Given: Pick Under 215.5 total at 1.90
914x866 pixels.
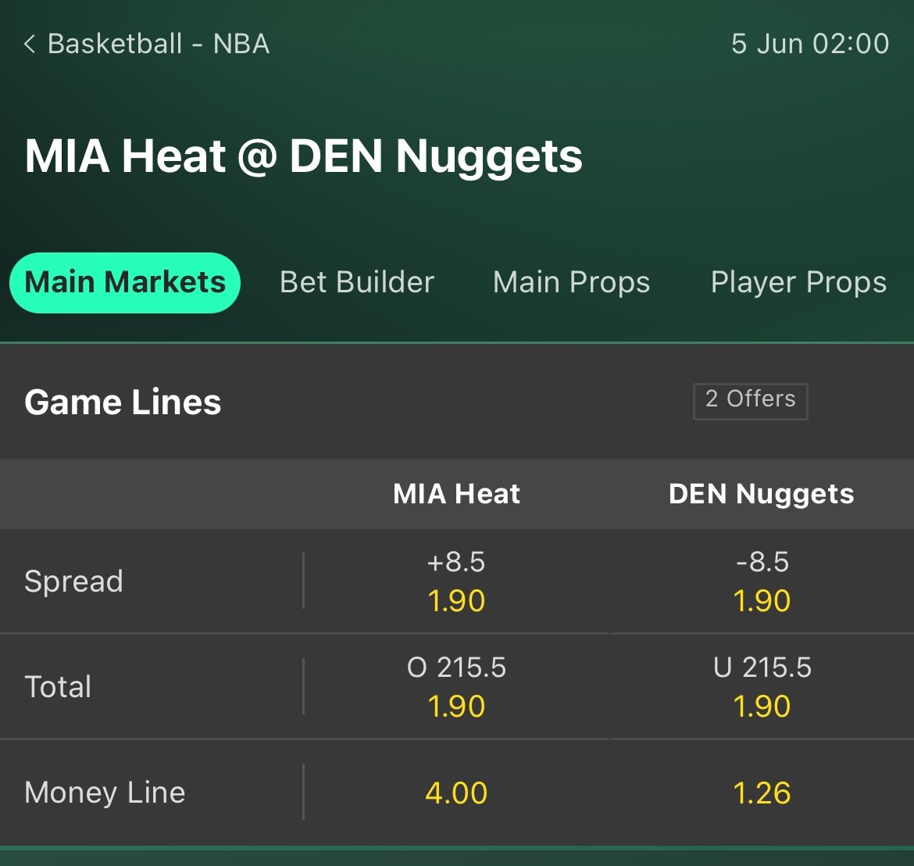Looking at the screenshot, I should pyautogui.click(x=762, y=687).
